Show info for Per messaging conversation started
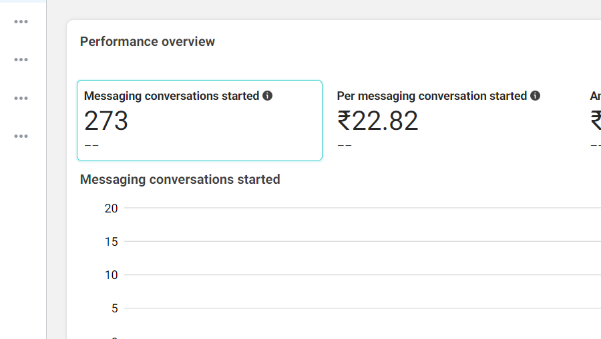601x339 pixels. (x=536, y=96)
